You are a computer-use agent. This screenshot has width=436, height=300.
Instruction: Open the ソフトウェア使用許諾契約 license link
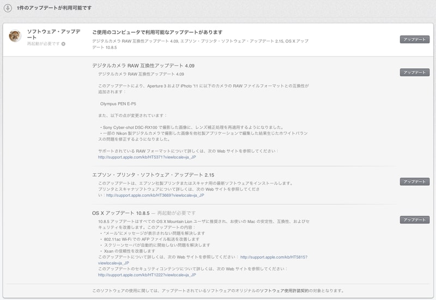pyautogui.click(x=284, y=291)
